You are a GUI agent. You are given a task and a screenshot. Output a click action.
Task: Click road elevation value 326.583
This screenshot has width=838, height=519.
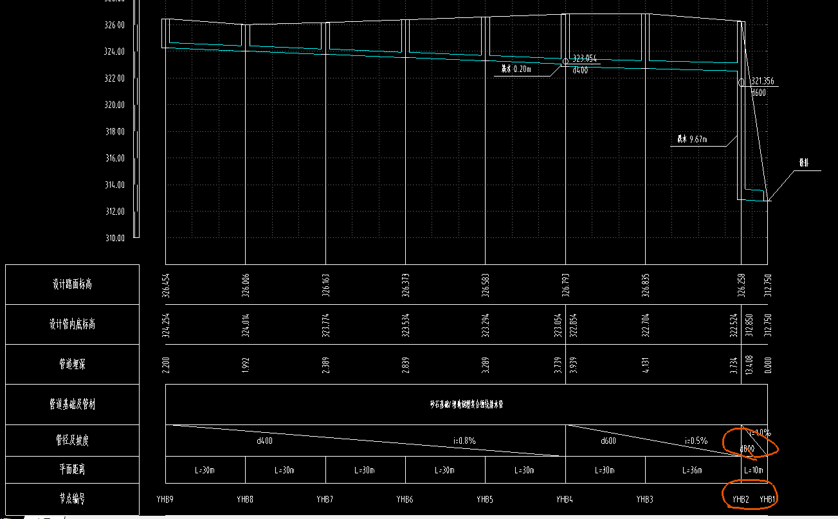click(x=486, y=284)
